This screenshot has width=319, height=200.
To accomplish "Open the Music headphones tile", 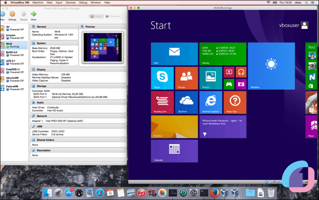I will click(241, 72).
